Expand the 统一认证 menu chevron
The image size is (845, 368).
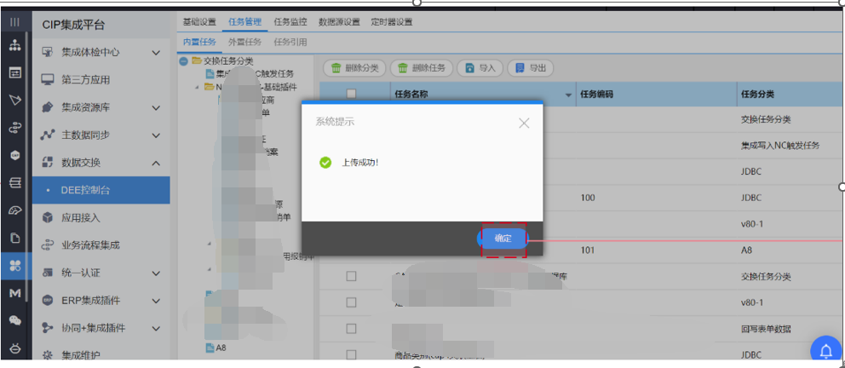click(x=156, y=273)
